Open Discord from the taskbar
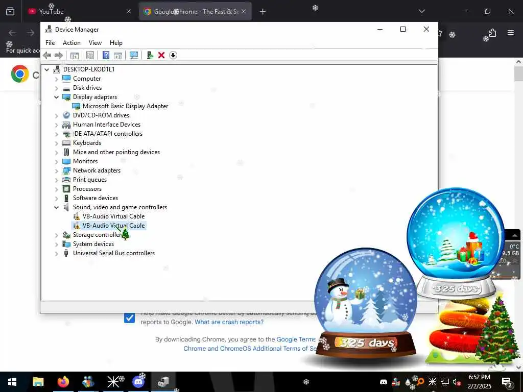Image resolution: width=523 pixels, height=392 pixels. click(x=138, y=382)
